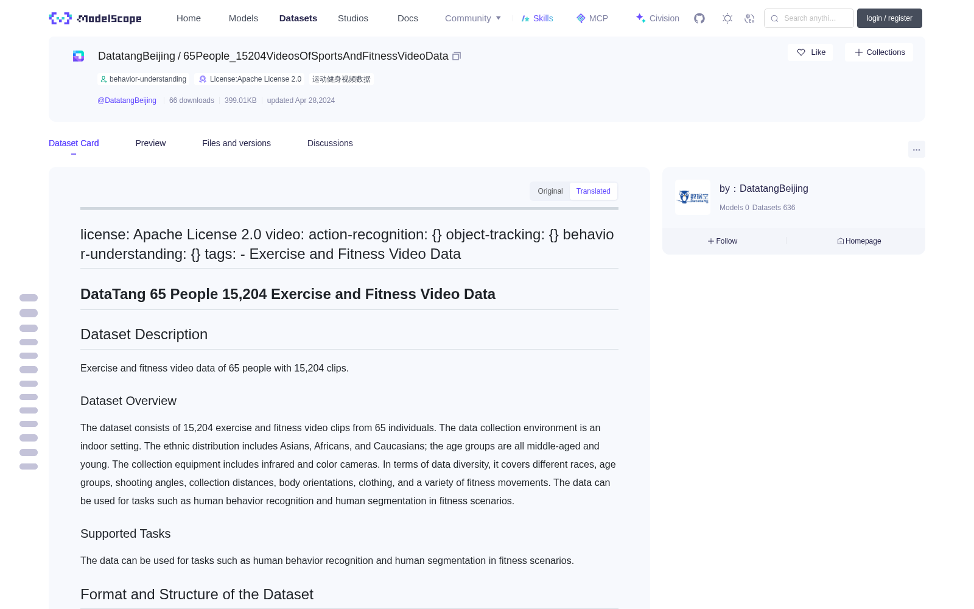
Task: Open the dataset avatar icon
Action: tap(79, 56)
